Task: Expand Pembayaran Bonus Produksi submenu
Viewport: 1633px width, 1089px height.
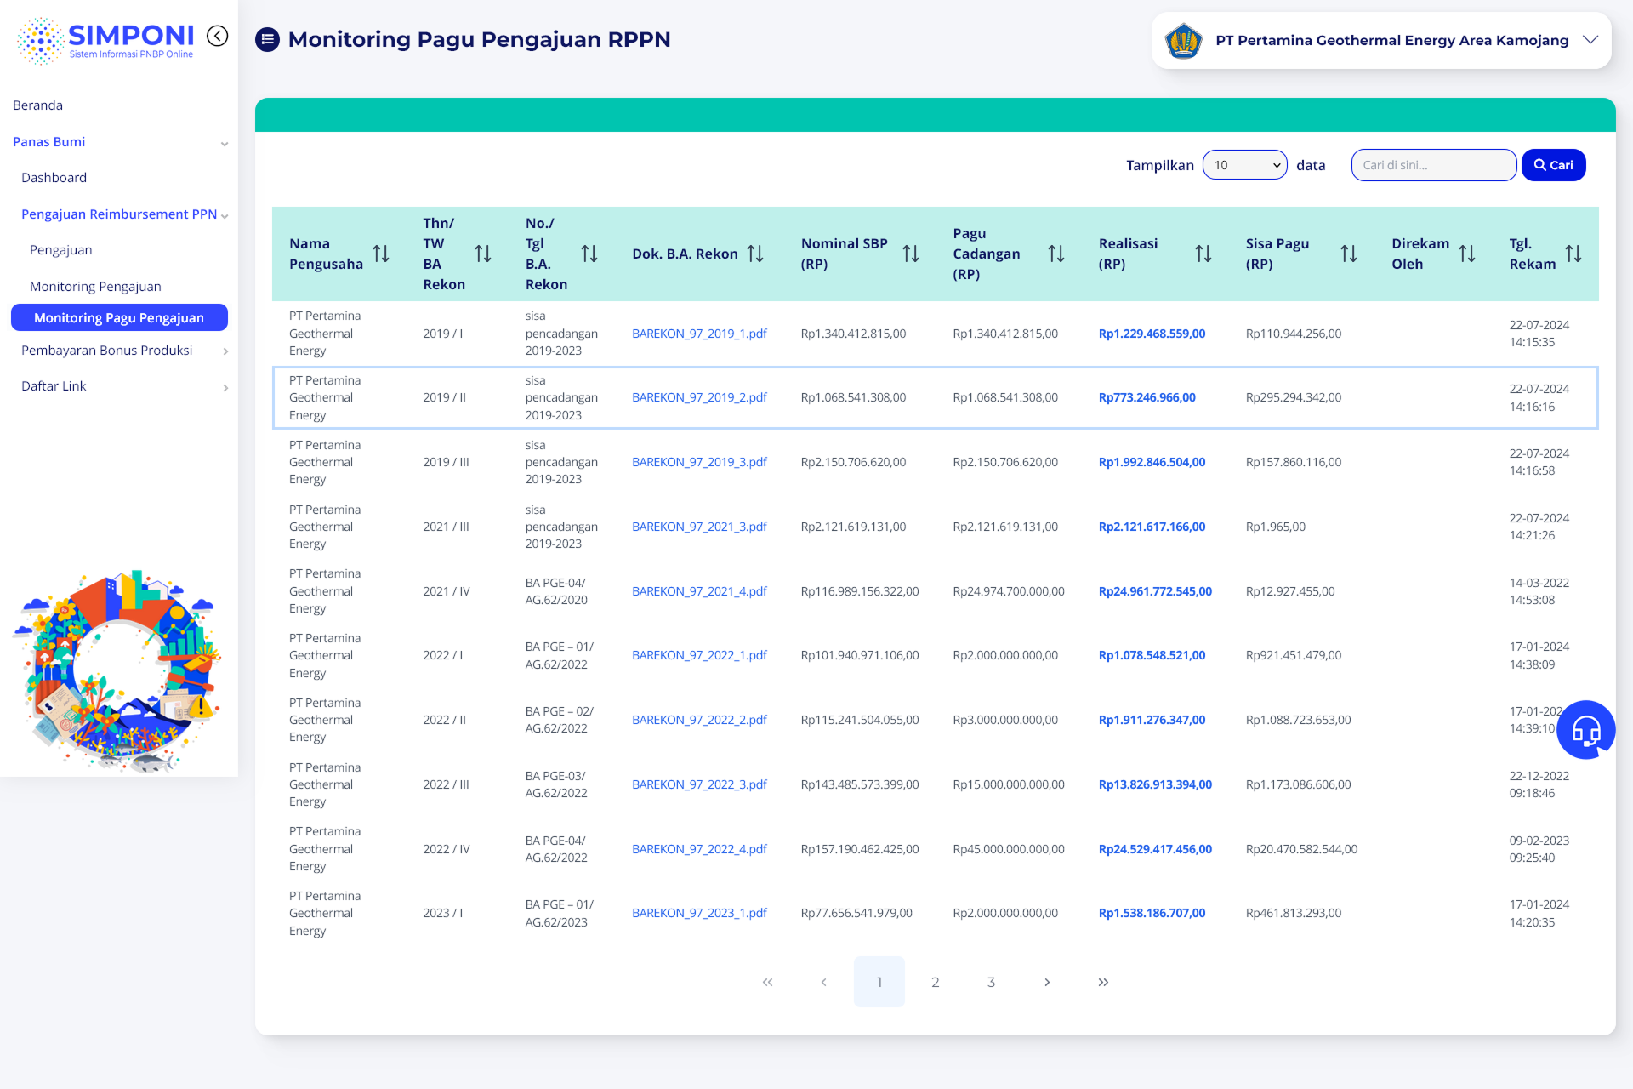Action: click(x=225, y=351)
